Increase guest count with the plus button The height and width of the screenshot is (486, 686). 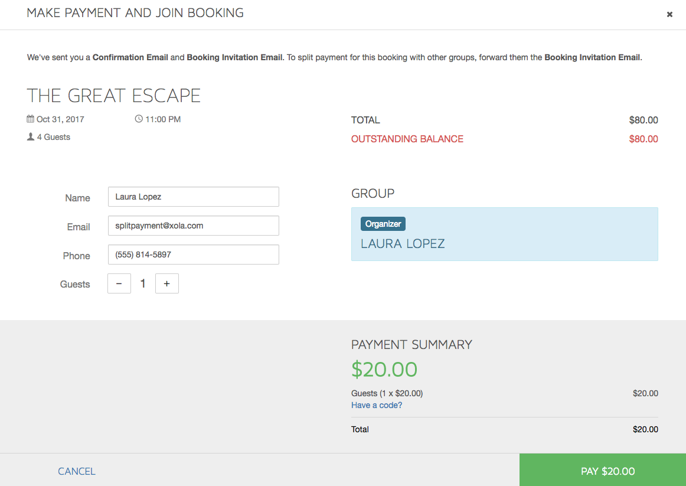click(x=166, y=283)
